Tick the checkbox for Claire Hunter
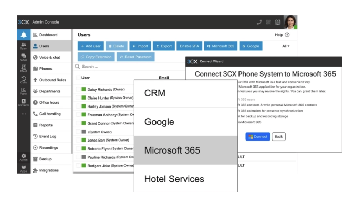Image resolution: width=354 pixels, height=215 pixels. [78, 98]
